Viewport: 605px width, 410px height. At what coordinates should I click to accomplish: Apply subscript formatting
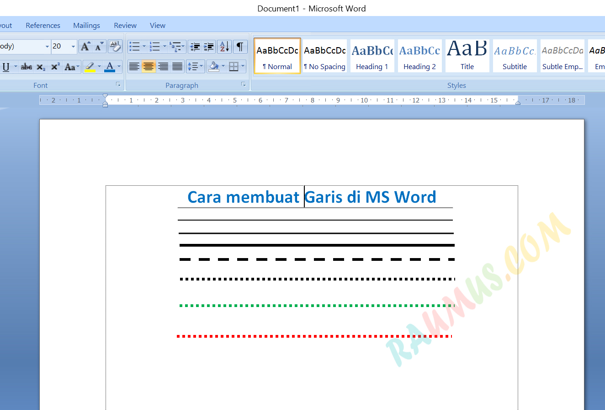41,67
